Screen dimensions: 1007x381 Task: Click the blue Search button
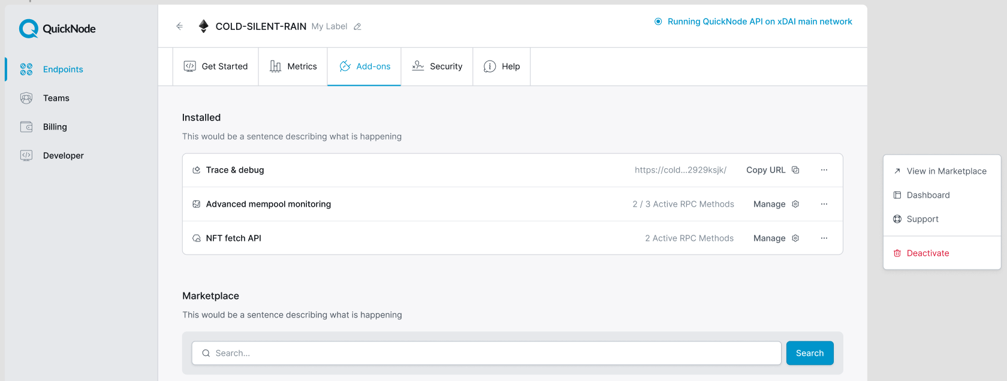(810, 353)
